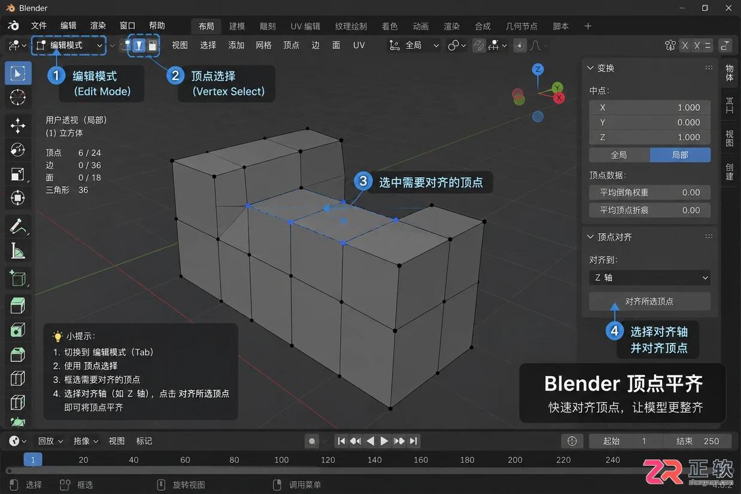Screen dimensions: 741x494
Task: Select the Inset Faces tool
Action: click(x=18, y=329)
